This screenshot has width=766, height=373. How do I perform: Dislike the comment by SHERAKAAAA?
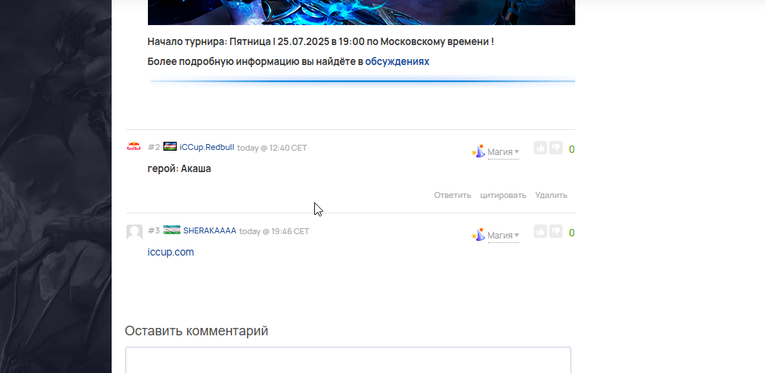click(x=556, y=231)
